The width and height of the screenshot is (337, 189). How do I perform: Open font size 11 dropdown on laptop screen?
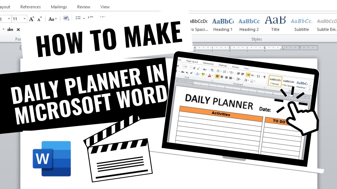point(191,67)
